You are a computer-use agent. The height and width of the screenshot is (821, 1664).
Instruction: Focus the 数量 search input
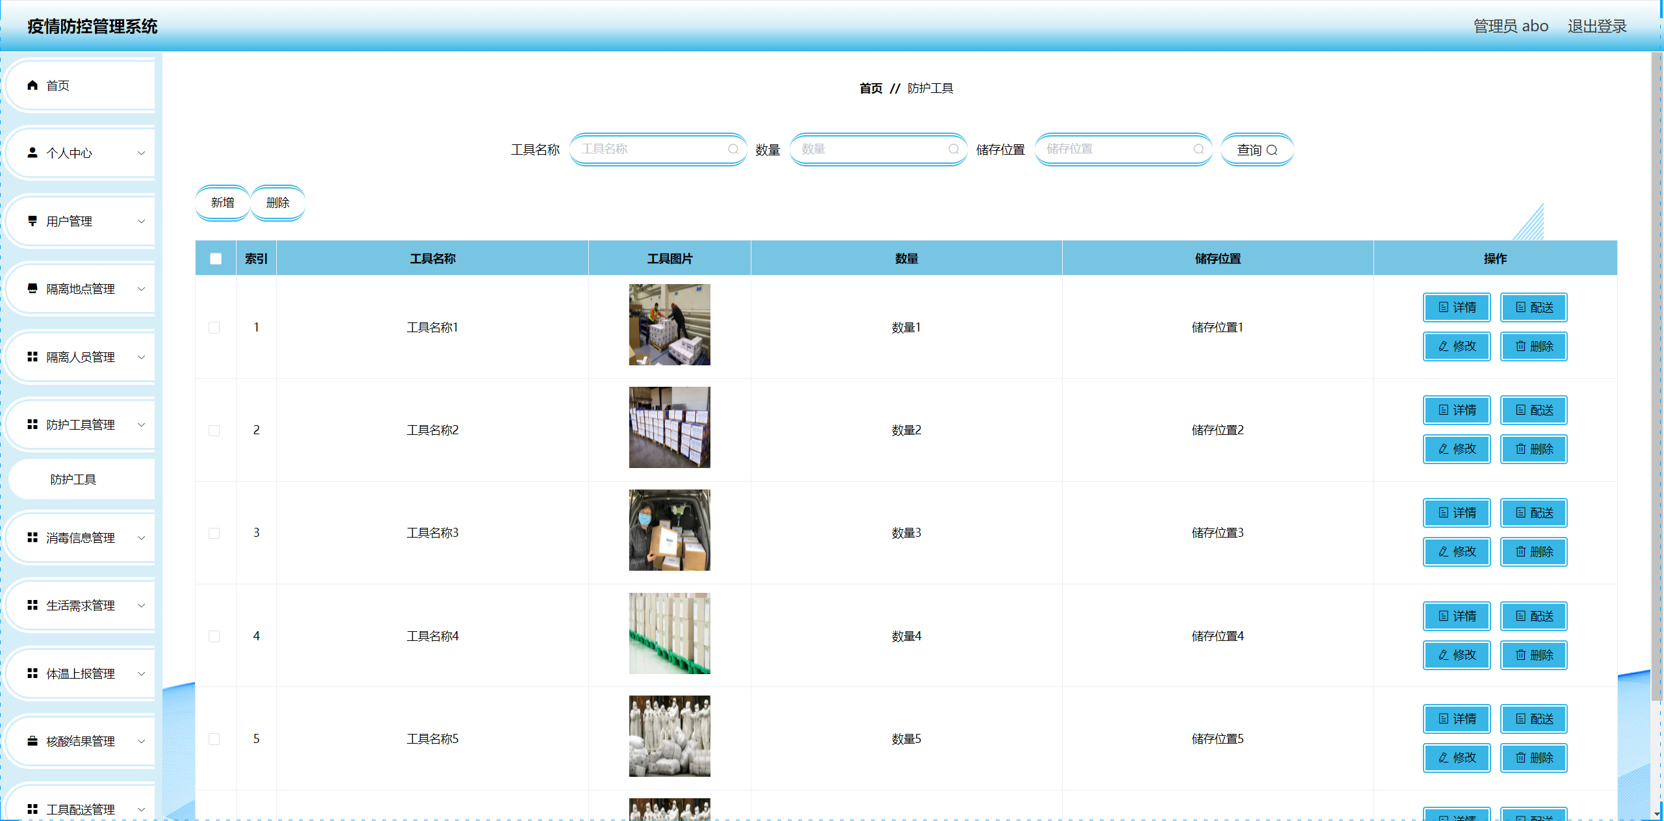coord(878,149)
